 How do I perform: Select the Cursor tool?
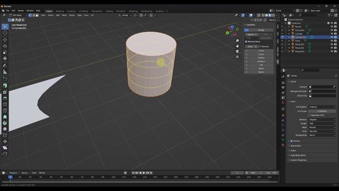pos(5,33)
